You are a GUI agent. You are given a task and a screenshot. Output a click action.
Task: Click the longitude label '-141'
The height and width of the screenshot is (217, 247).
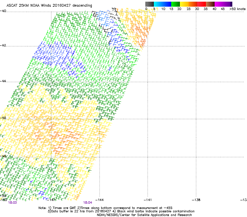click(148, 200)
